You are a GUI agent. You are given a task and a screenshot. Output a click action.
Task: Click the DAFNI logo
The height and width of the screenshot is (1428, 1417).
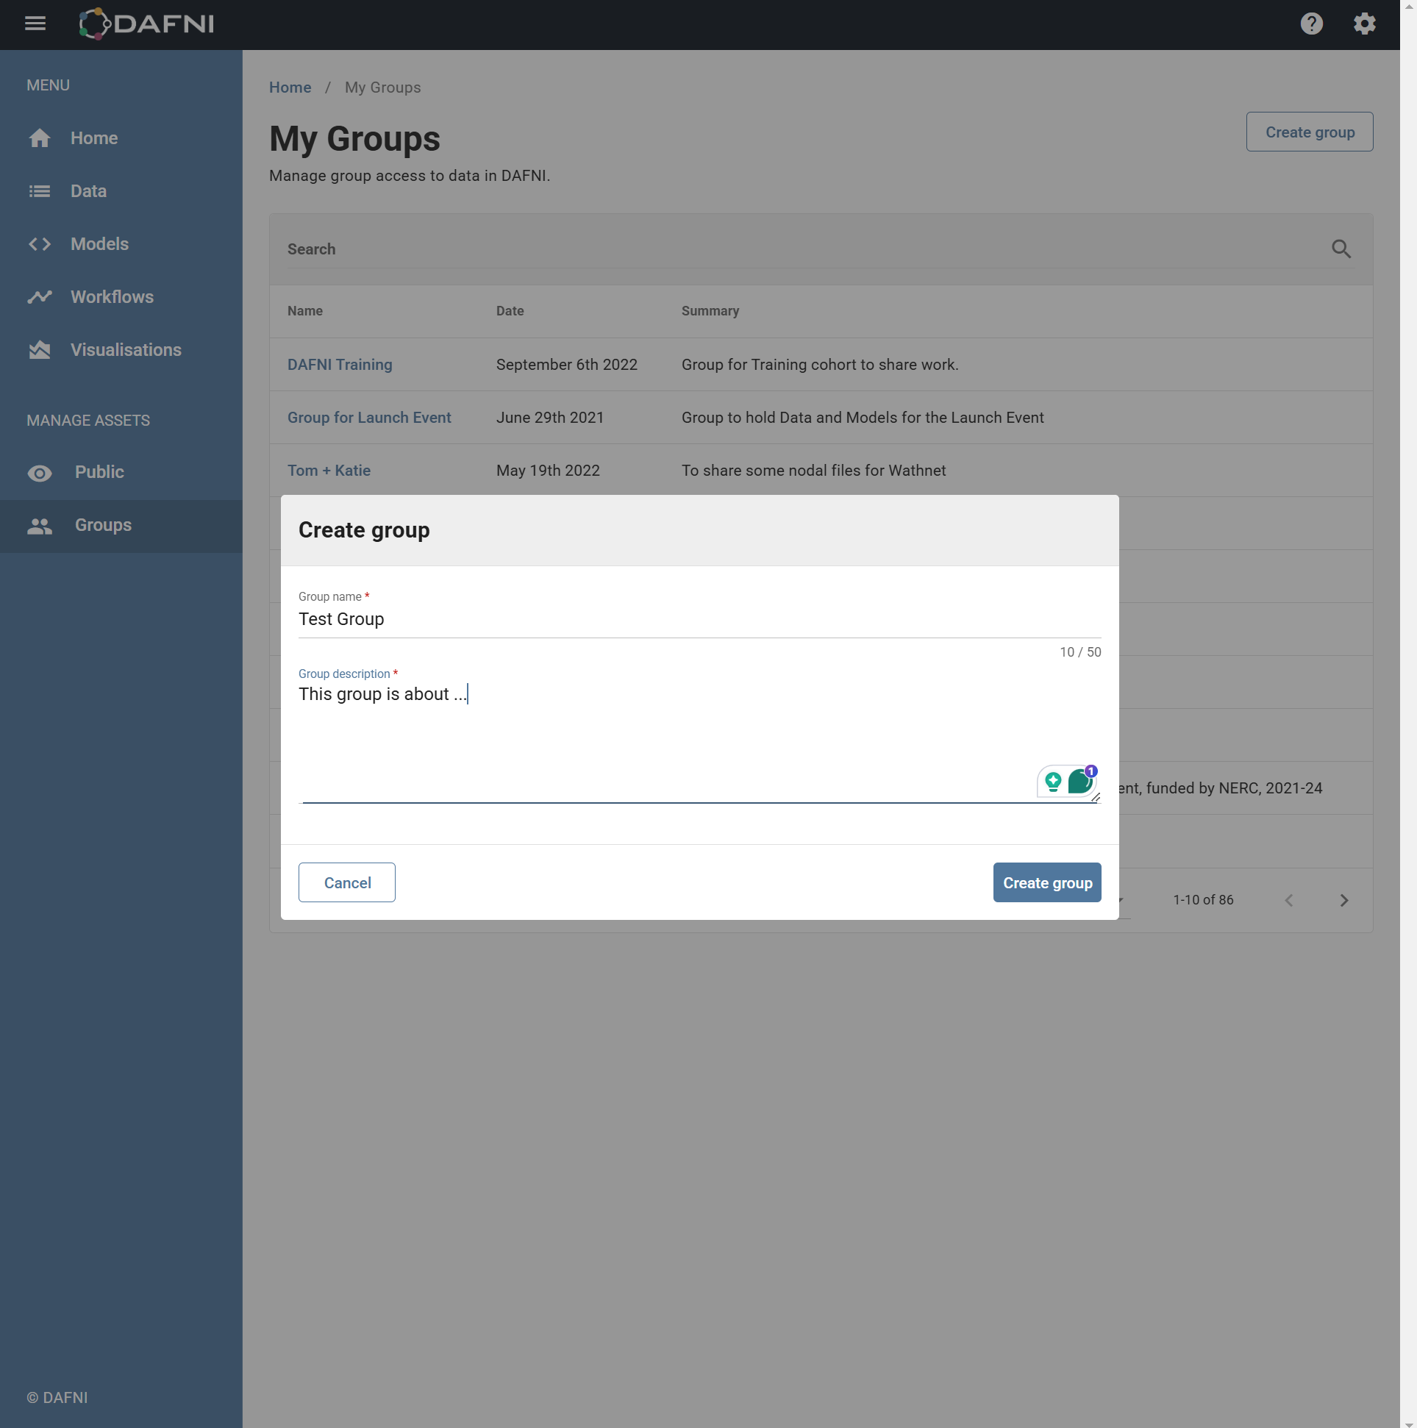click(146, 24)
